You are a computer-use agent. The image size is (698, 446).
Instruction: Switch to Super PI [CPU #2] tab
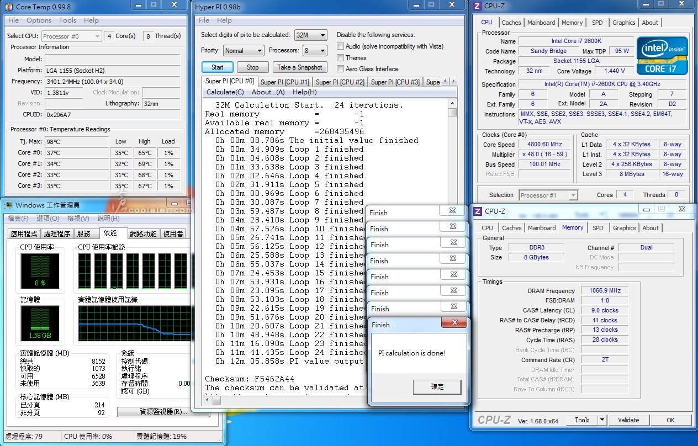[340, 82]
